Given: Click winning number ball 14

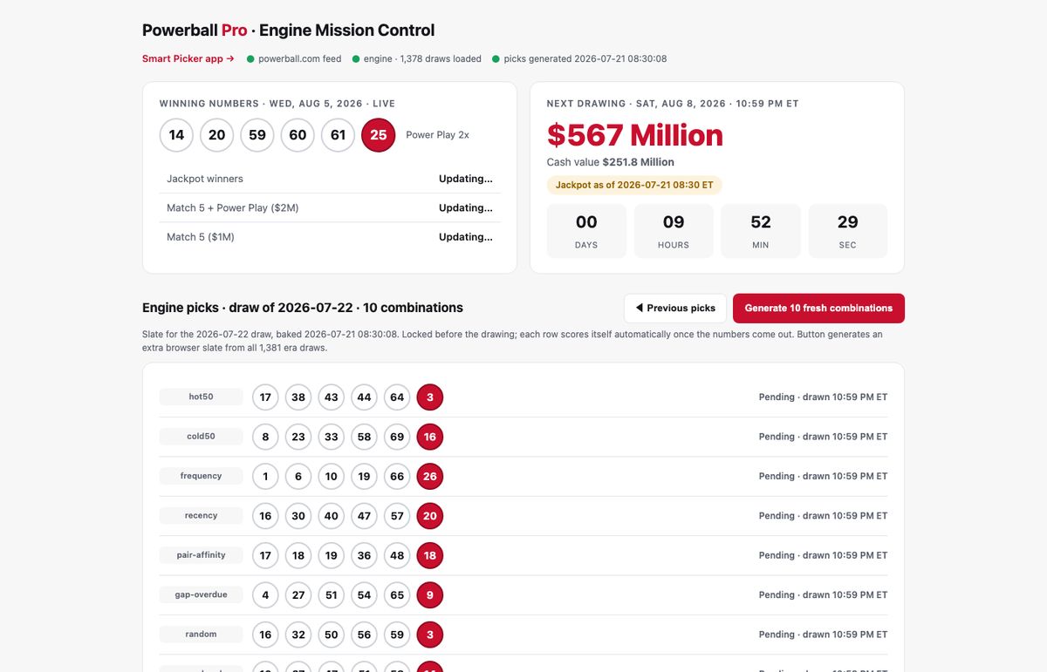Looking at the screenshot, I should (x=176, y=135).
